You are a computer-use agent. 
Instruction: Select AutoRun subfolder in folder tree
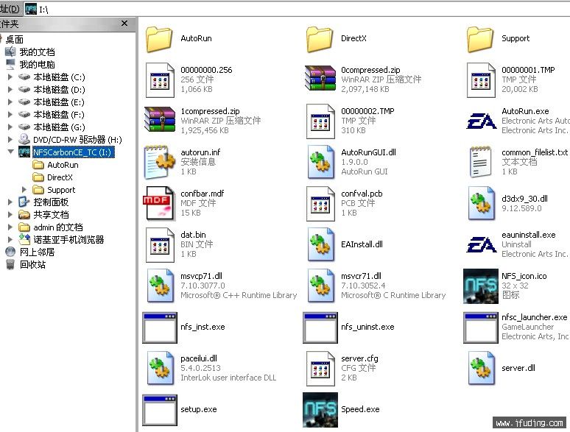[x=63, y=165]
